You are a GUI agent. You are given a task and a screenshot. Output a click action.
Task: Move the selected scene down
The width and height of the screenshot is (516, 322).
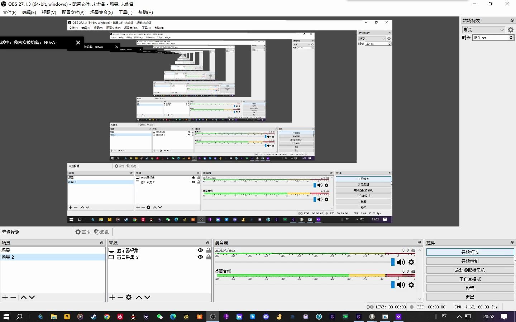click(x=32, y=297)
